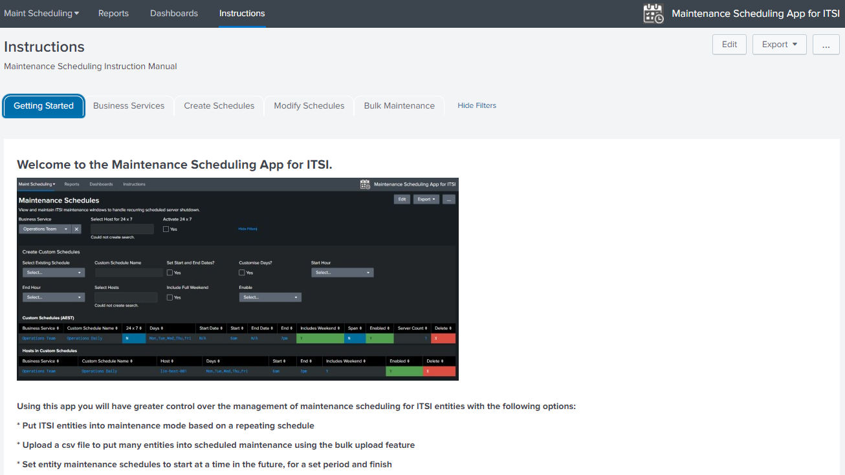Click the Hide Filters link
This screenshot has width=845, height=475.
point(477,105)
